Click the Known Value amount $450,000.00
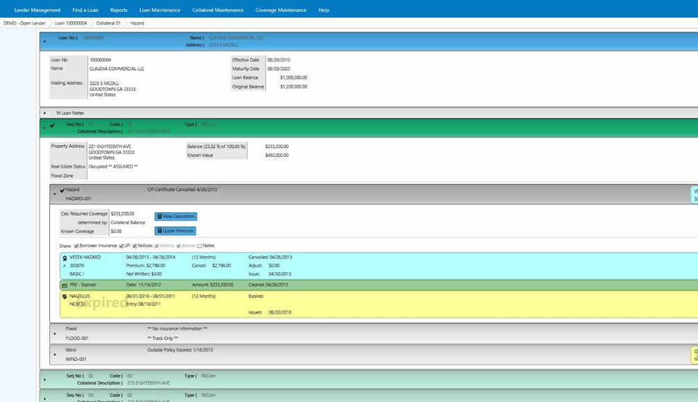The width and height of the screenshot is (698, 402). click(277, 156)
